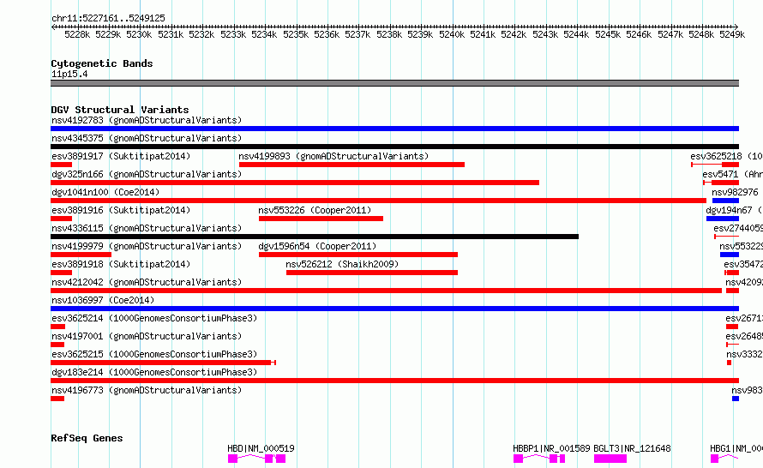Click the HBD gene first exon block
The height and width of the screenshot is (468, 763).
tap(232, 459)
